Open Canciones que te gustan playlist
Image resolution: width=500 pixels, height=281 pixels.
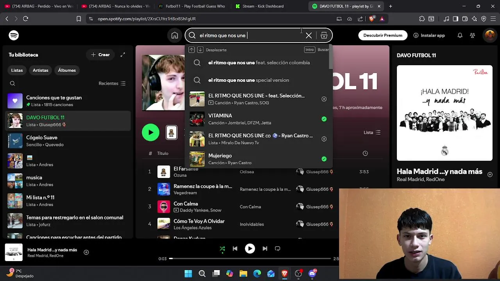click(x=69, y=101)
